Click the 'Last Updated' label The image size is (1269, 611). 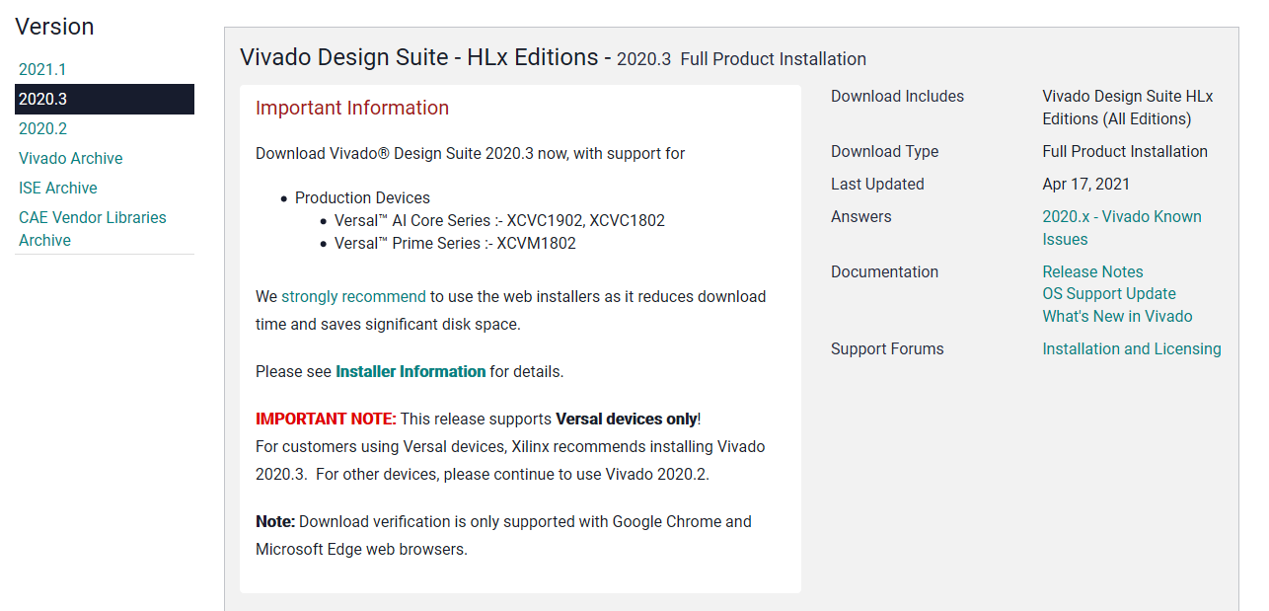[x=877, y=184]
